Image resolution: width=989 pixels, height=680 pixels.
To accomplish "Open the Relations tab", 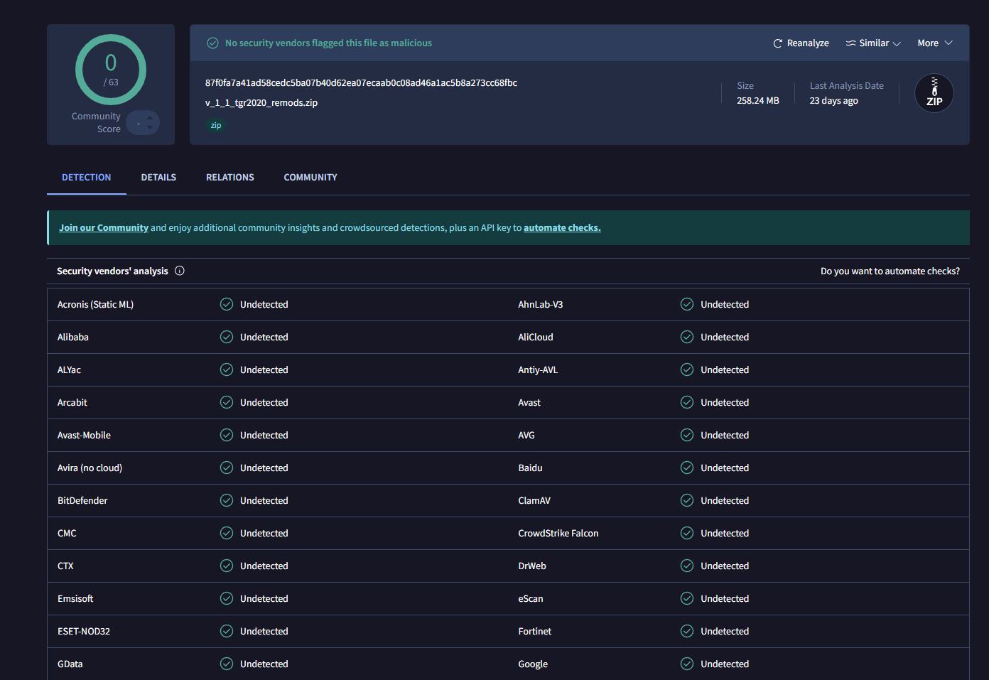I will [229, 178].
